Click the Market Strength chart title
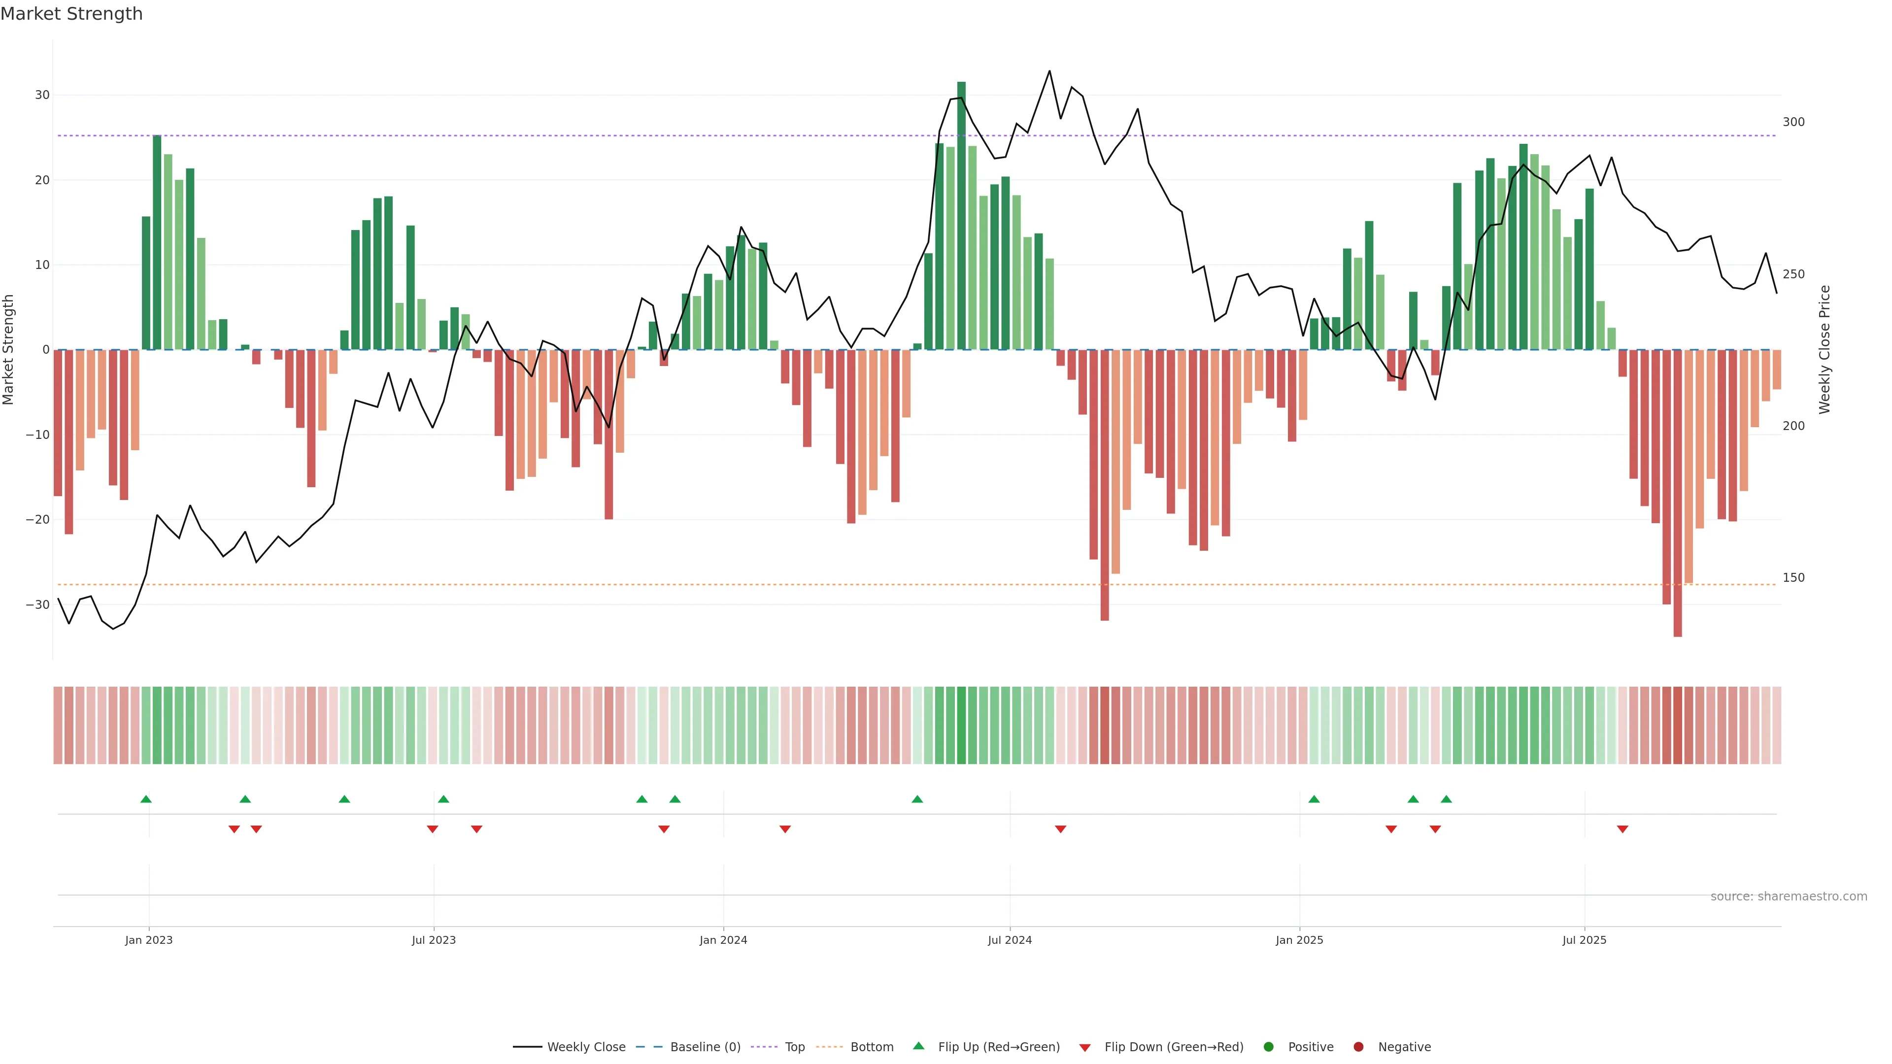The width and height of the screenshot is (1892, 1064). pos(71,14)
